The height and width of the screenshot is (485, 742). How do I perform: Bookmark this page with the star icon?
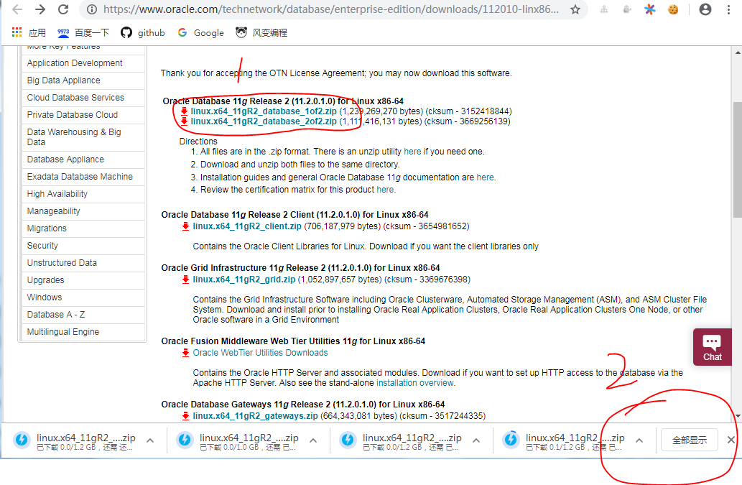point(575,9)
